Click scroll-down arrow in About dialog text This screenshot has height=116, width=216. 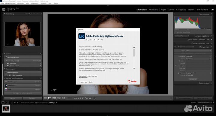tap(134, 68)
